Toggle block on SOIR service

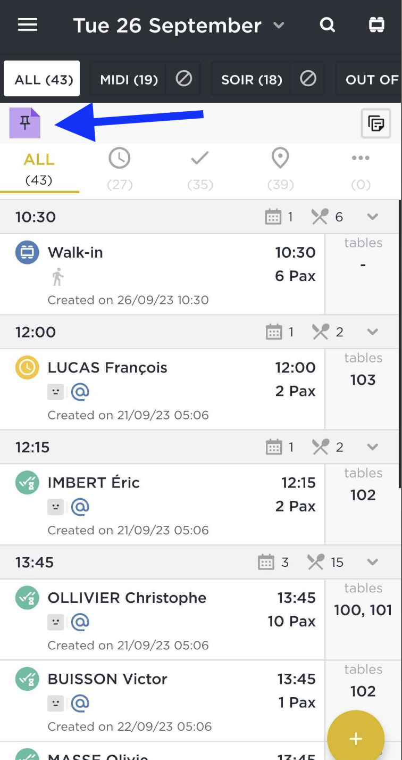(x=308, y=79)
